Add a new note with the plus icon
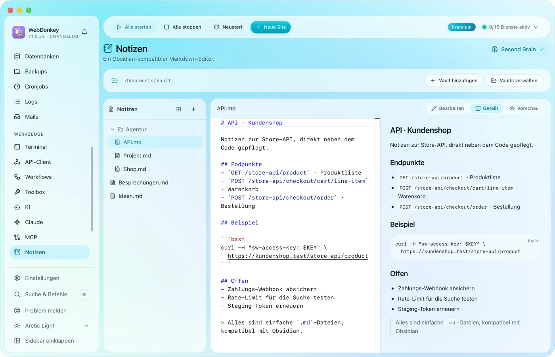Image resolution: width=555 pixels, height=357 pixels. click(x=193, y=109)
